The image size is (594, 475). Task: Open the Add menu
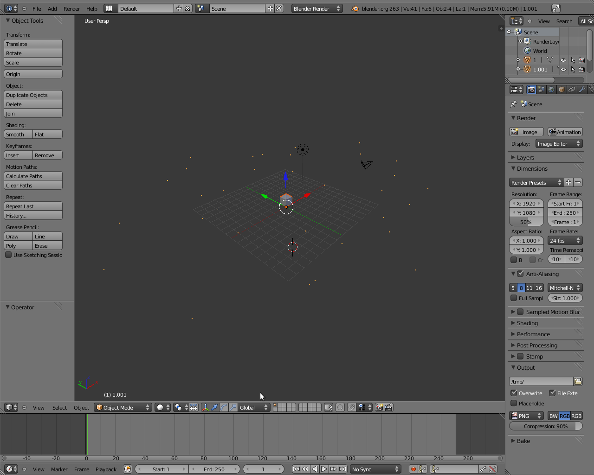pyautogui.click(x=52, y=8)
